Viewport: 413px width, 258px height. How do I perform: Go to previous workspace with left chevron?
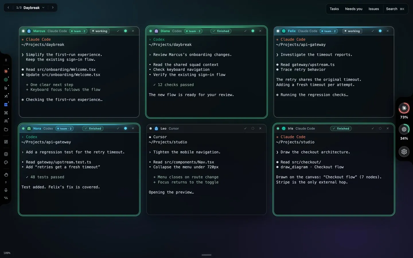point(8,8)
